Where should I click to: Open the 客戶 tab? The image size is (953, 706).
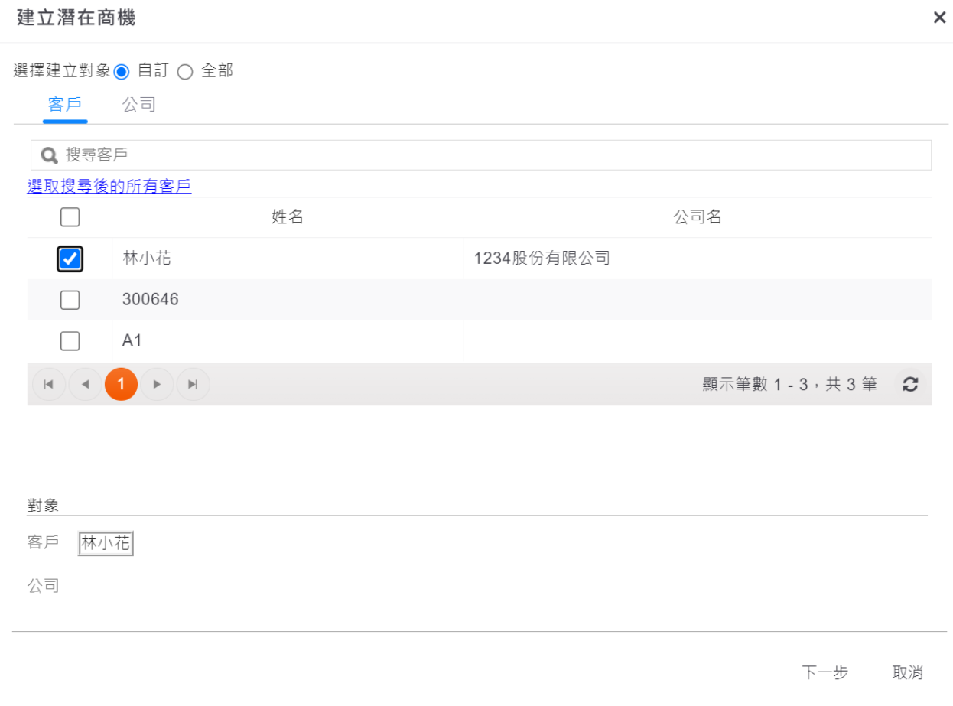tap(65, 105)
